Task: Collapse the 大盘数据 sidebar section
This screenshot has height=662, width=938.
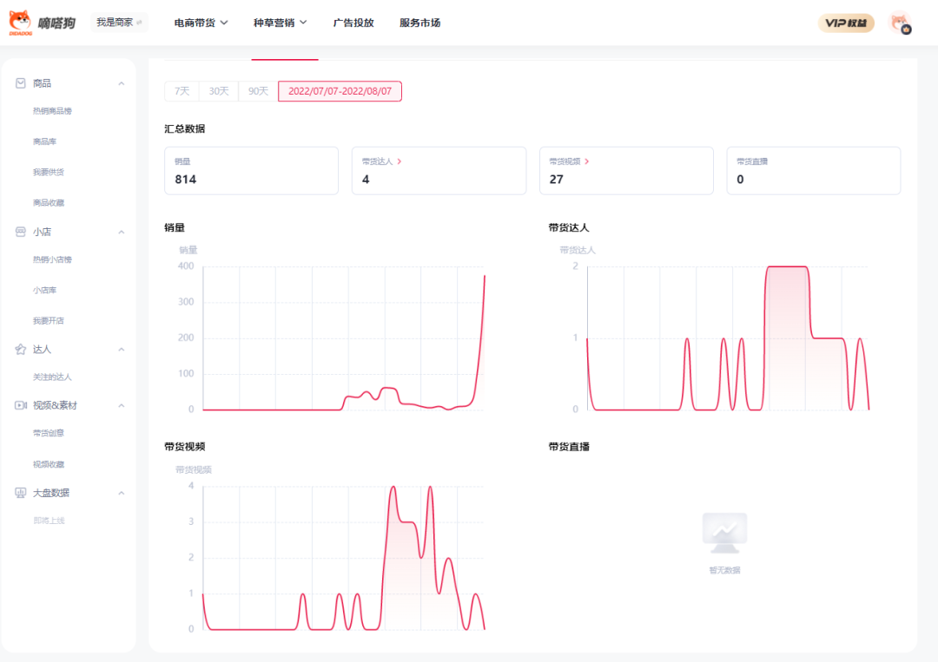Action: tap(122, 493)
